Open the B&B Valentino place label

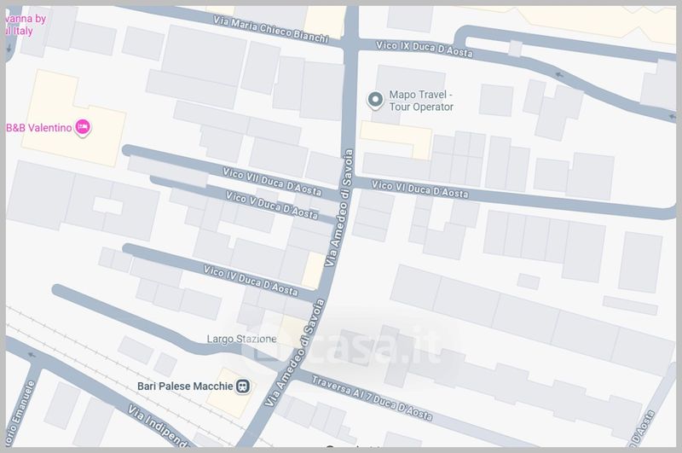tap(38, 127)
